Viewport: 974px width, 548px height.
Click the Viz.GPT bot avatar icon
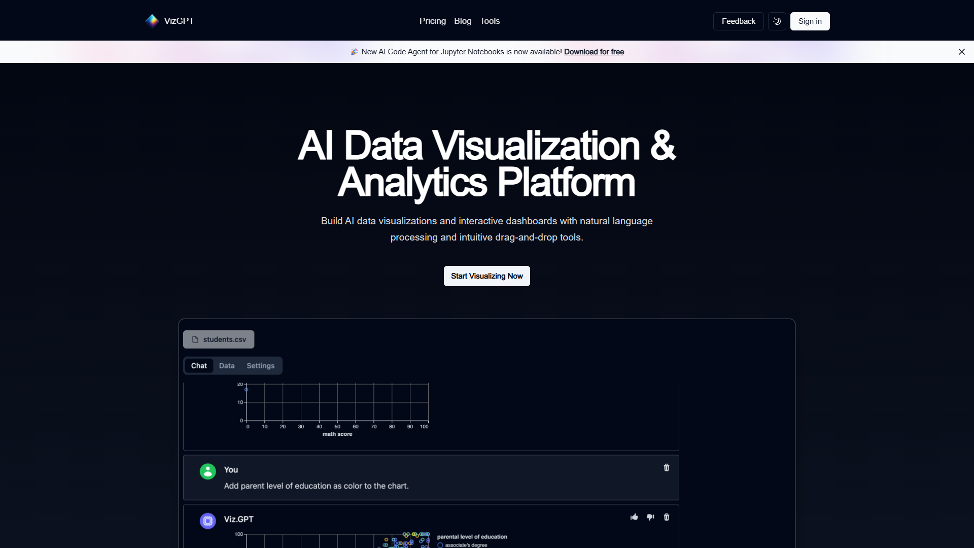(207, 521)
